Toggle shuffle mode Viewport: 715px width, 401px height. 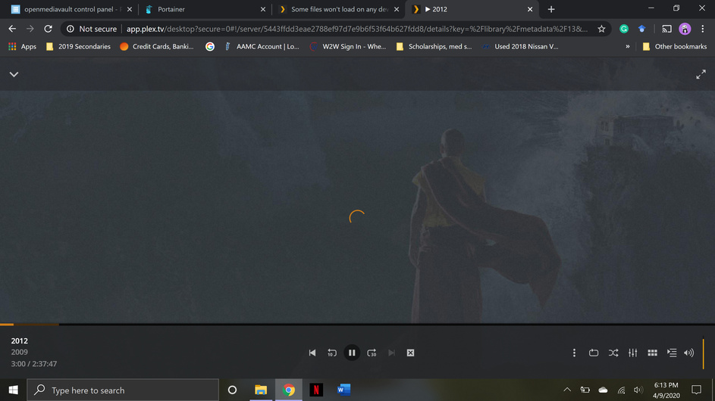tap(613, 353)
